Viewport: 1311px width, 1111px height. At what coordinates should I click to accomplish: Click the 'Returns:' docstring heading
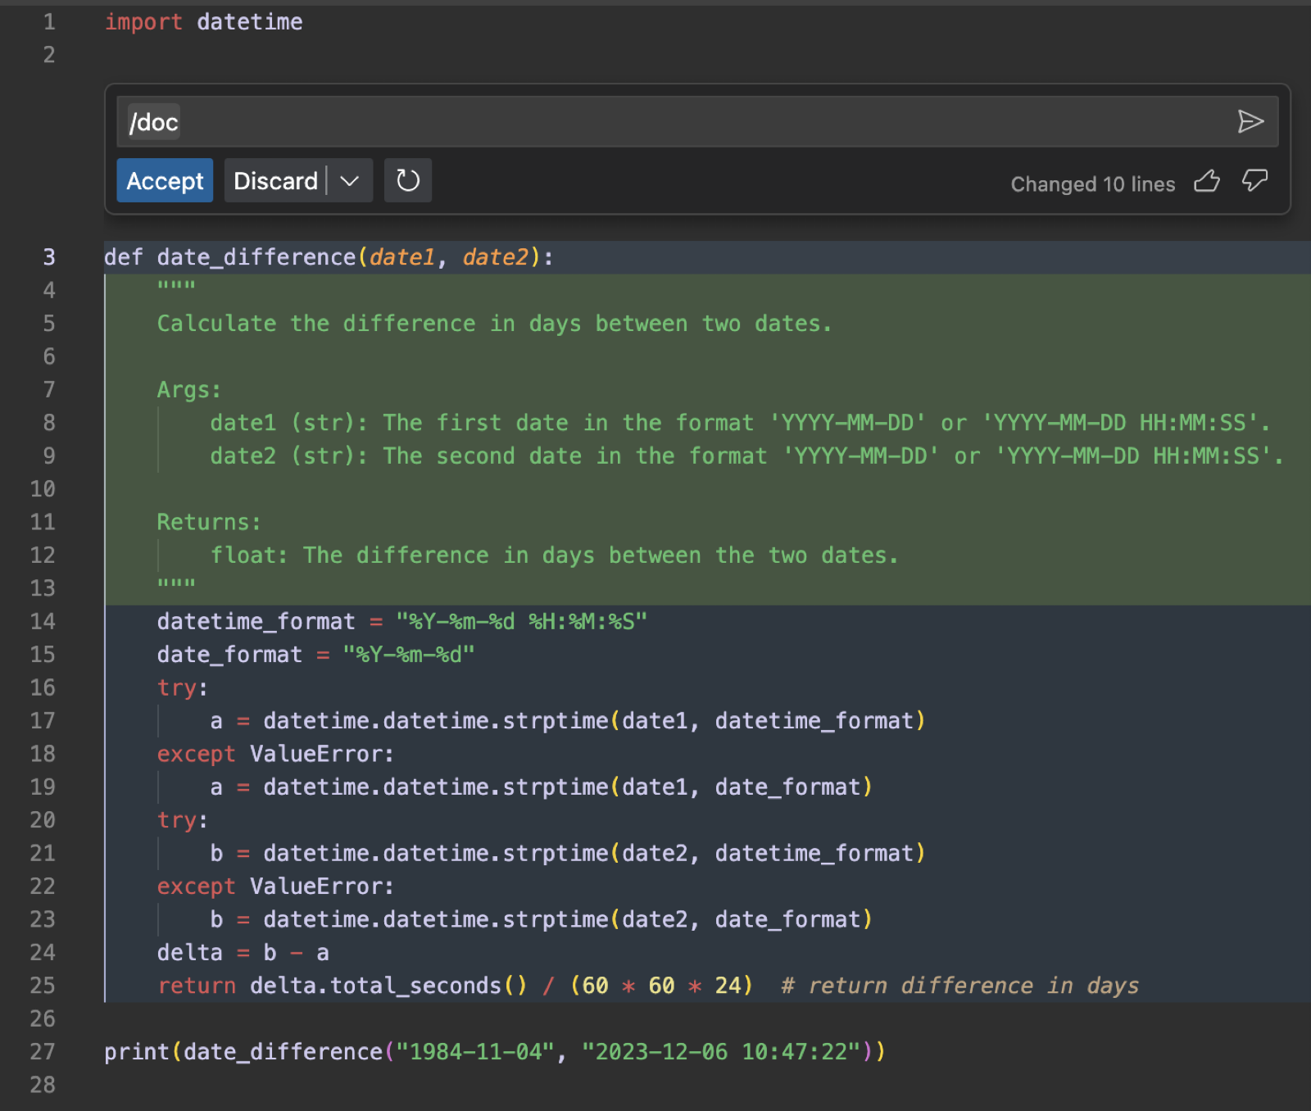209,522
